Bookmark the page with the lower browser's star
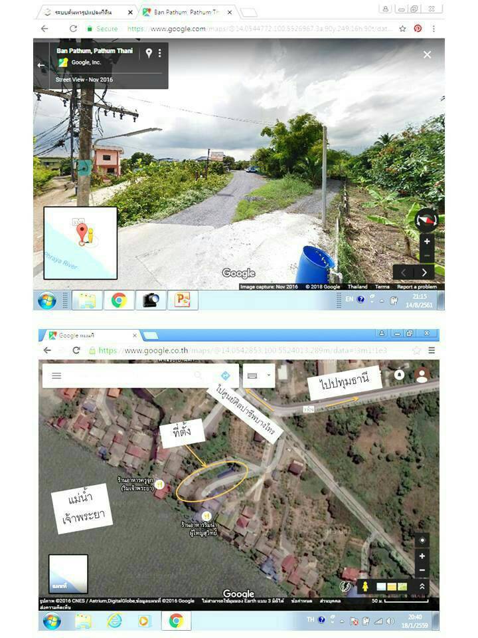 pos(417,350)
